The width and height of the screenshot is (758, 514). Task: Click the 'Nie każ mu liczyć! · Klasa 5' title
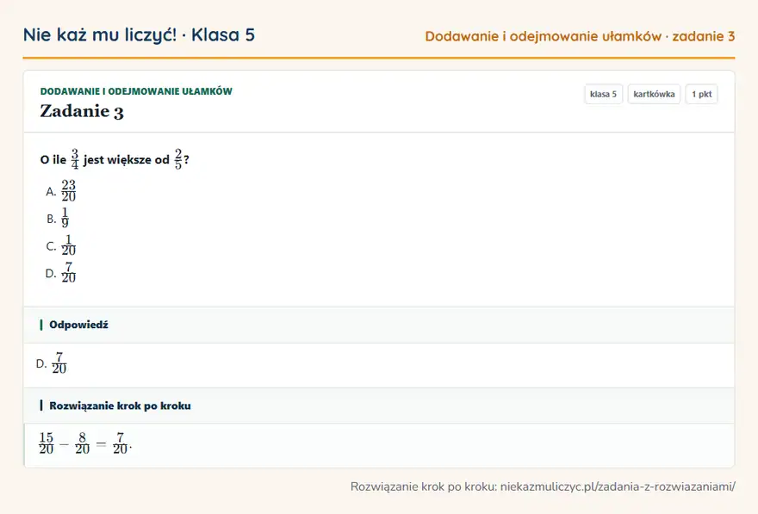(139, 35)
